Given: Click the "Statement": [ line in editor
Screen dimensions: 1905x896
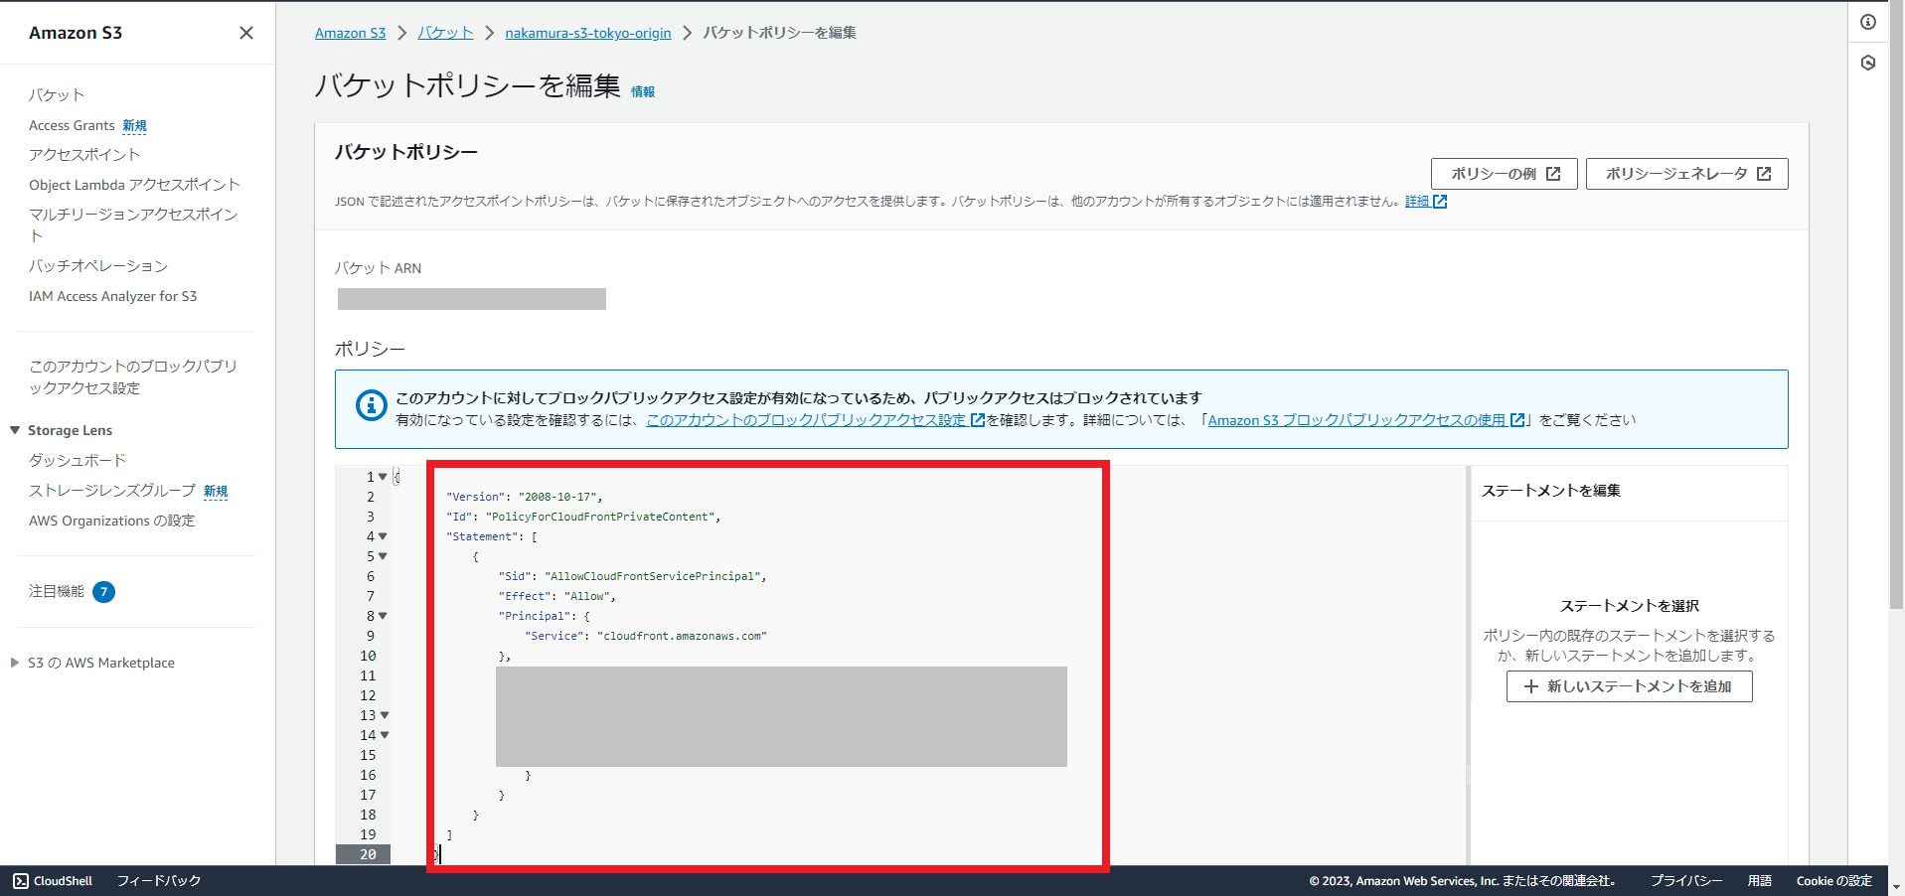Looking at the screenshot, I should pyautogui.click(x=492, y=536).
